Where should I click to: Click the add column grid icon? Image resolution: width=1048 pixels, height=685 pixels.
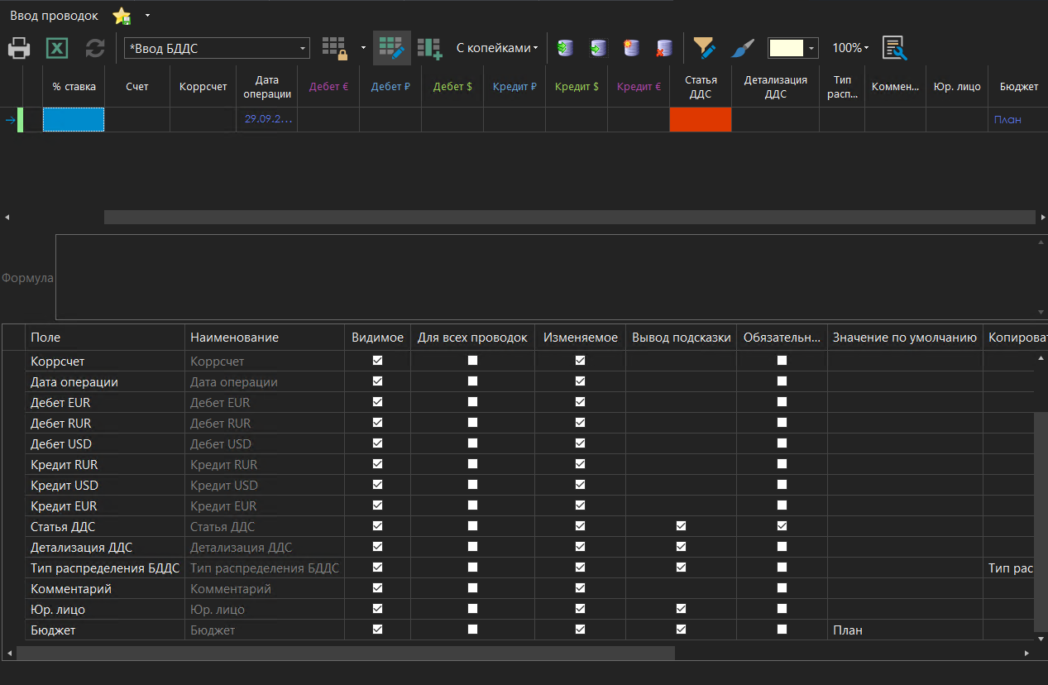point(429,49)
